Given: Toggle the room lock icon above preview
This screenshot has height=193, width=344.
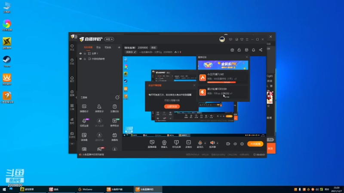Looking at the screenshot, I should click(x=239, y=50).
